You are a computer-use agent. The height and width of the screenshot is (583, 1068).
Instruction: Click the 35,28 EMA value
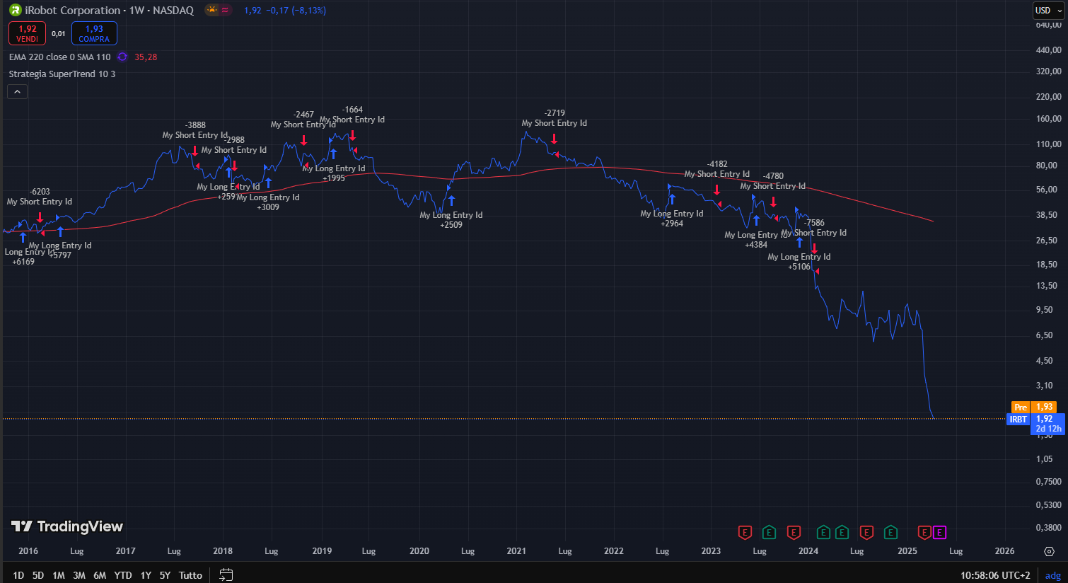coord(146,57)
